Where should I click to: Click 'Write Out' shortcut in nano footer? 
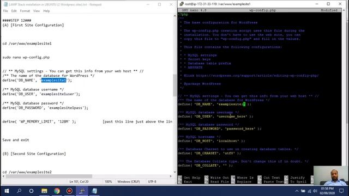(216, 177)
